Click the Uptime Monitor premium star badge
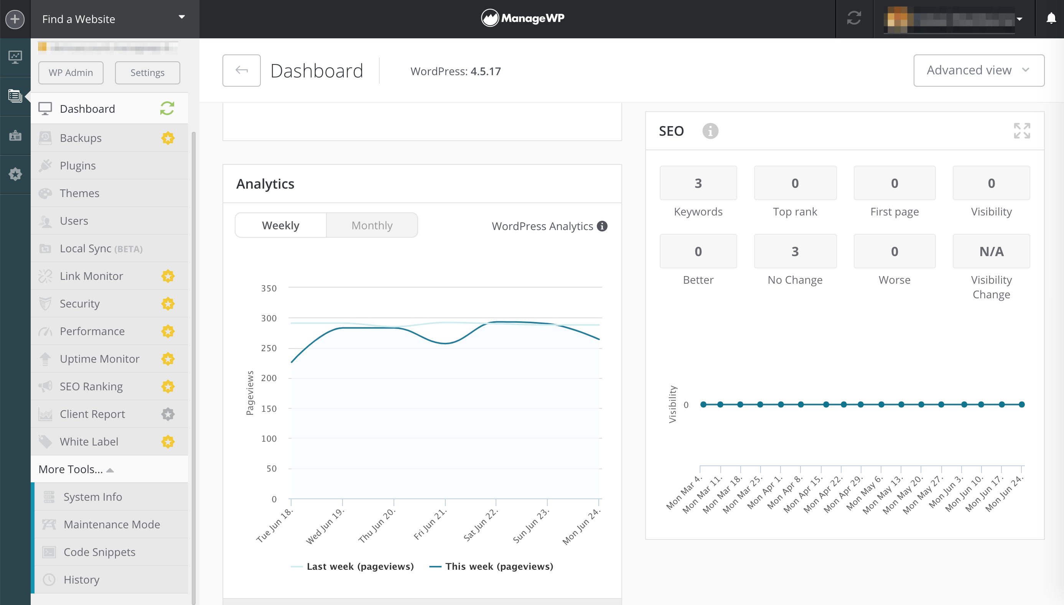This screenshot has height=605, width=1064. click(x=168, y=358)
